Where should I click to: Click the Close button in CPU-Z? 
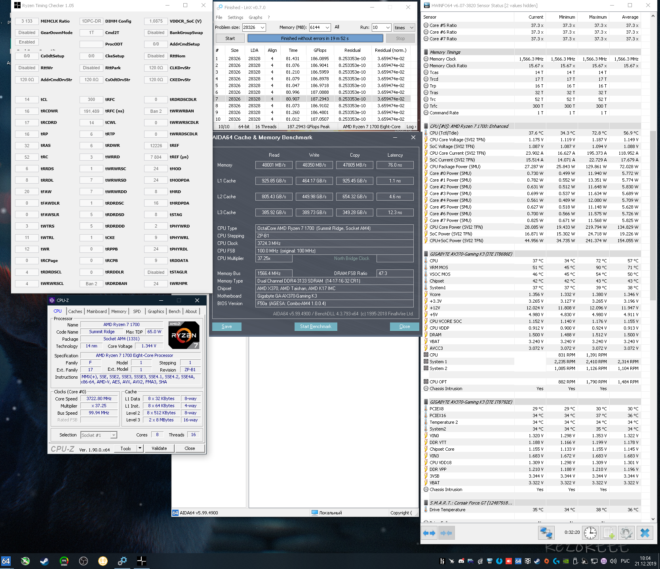[190, 448]
